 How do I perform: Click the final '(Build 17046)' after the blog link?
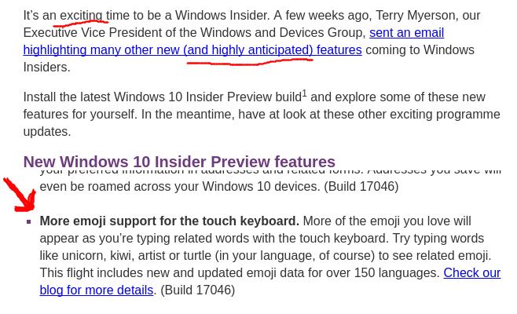click(197, 290)
